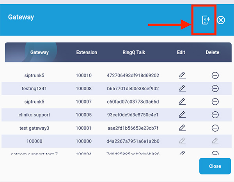Image resolution: width=234 pixels, height=182 pixels.
Task: Edit the cliniko support gateway
Action: 182,115
